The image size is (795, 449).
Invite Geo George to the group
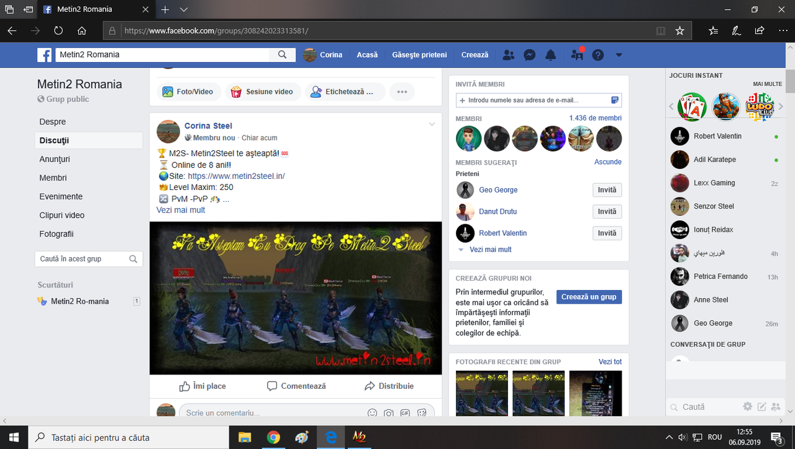pos(607,190)
